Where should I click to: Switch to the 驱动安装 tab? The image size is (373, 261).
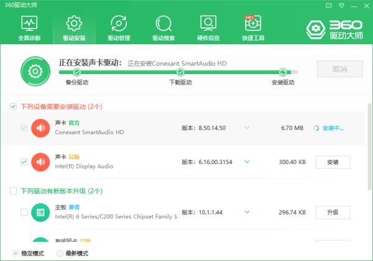pyautogui.click(x=74, y=25)
